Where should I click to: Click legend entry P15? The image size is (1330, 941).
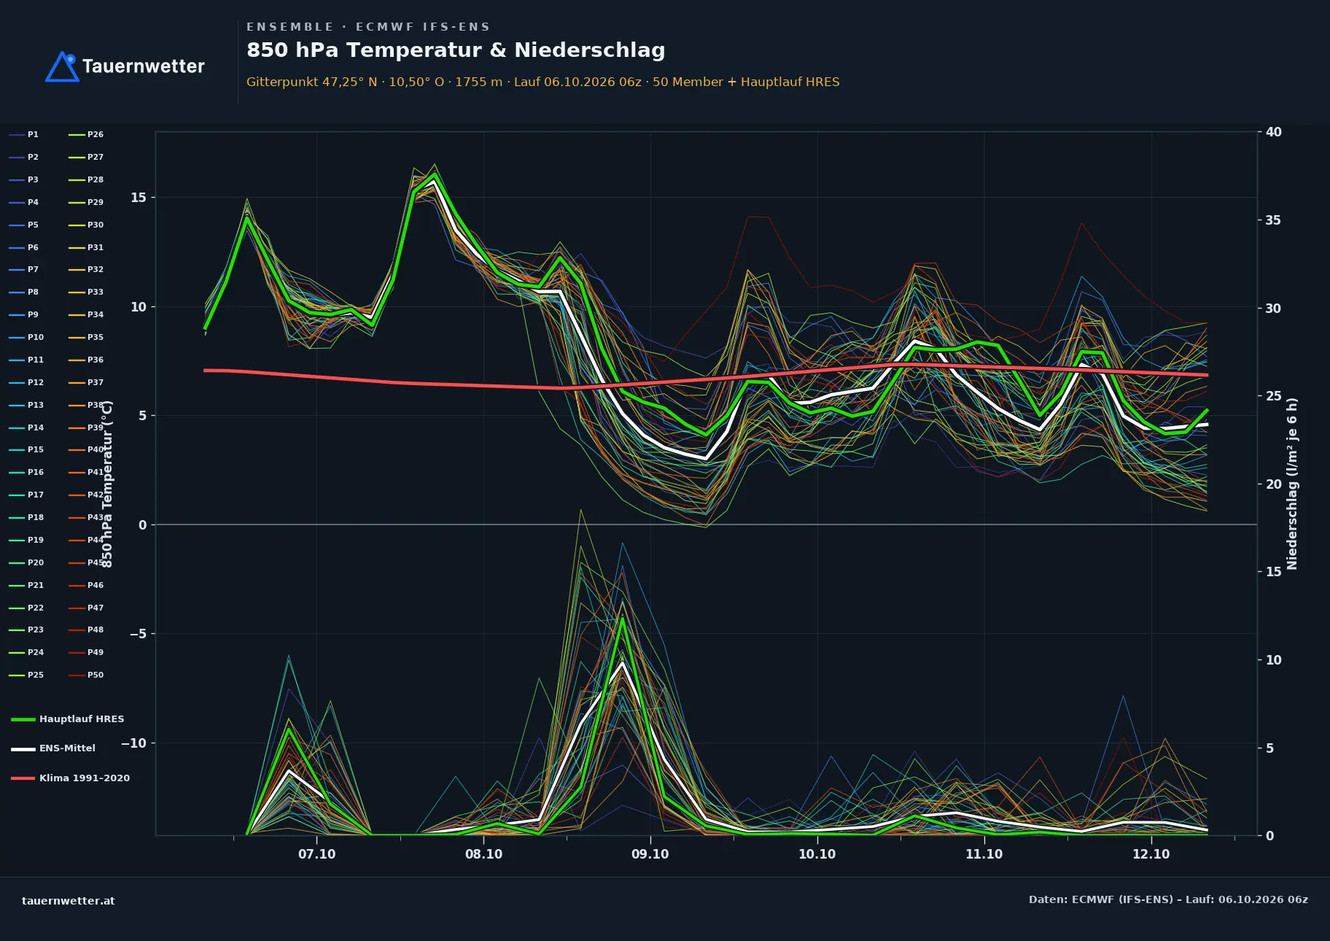click(26, 450)
